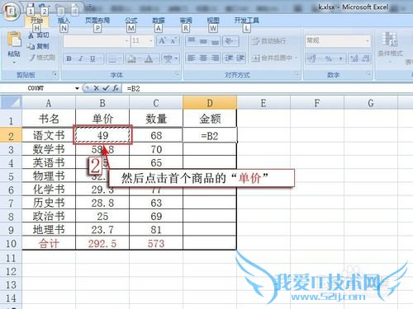Toggle Italic formatting
Screen dimensions: 413x309
coord(81,59)
